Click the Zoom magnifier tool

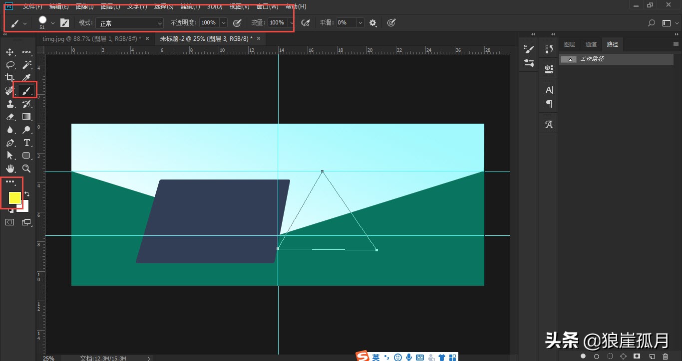coord(27,169)
